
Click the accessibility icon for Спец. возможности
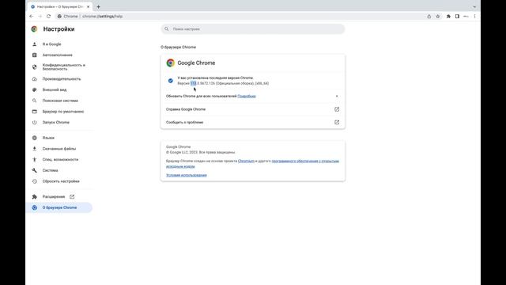click(x=35, y=159)
